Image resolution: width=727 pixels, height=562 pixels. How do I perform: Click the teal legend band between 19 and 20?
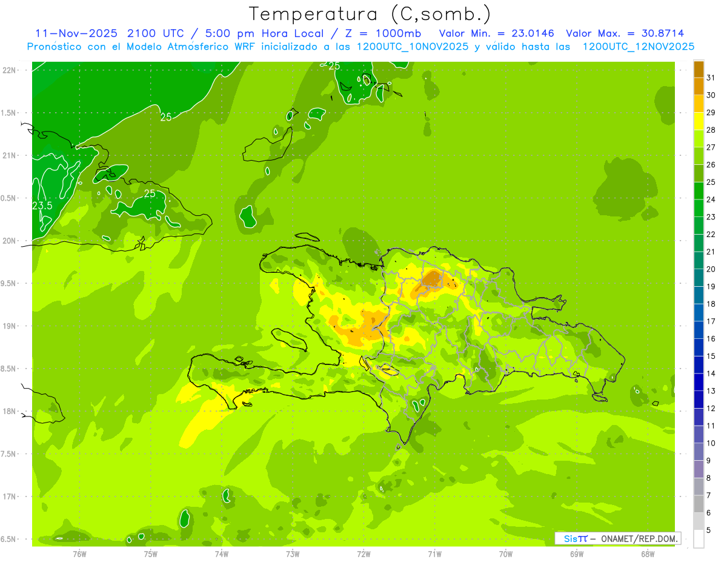699,278
